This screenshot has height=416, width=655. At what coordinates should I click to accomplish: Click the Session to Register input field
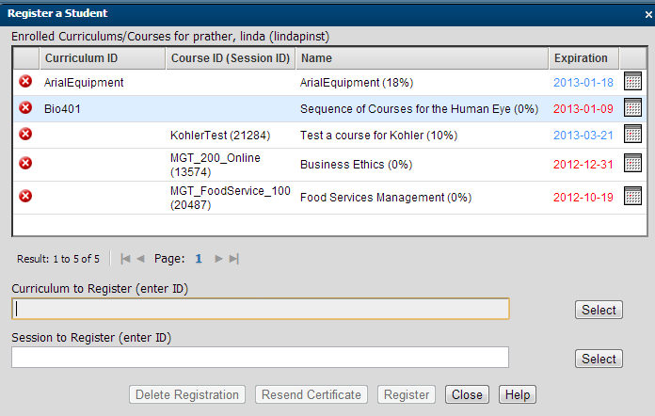pyautogui.click(x=260, y=357)
